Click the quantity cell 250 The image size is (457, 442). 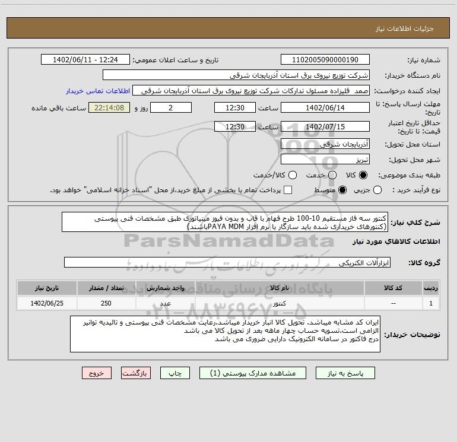pyautogui.click(x=106, y=303)
